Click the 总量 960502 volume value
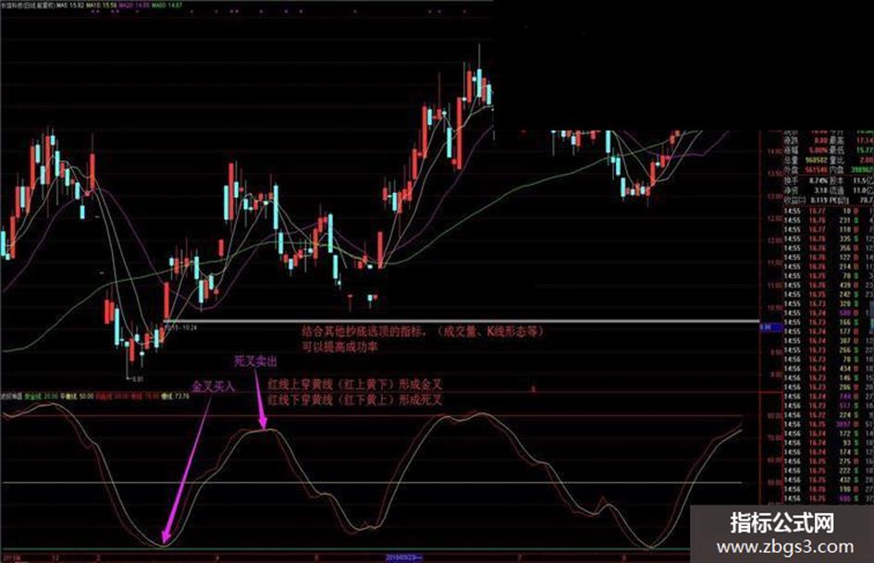The height and width of the screenshot is (563, 874). coord(816,160)
